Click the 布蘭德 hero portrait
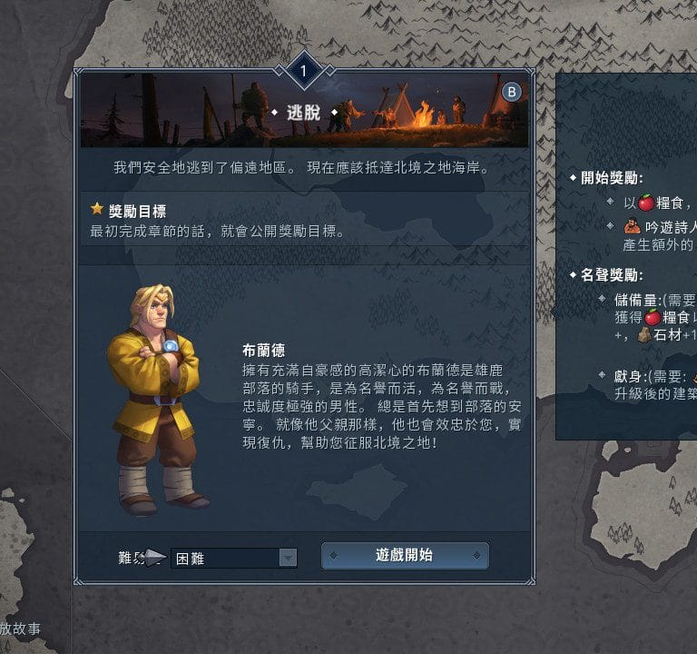The width and height of the screenshot is (697, 654). point(156,400)
